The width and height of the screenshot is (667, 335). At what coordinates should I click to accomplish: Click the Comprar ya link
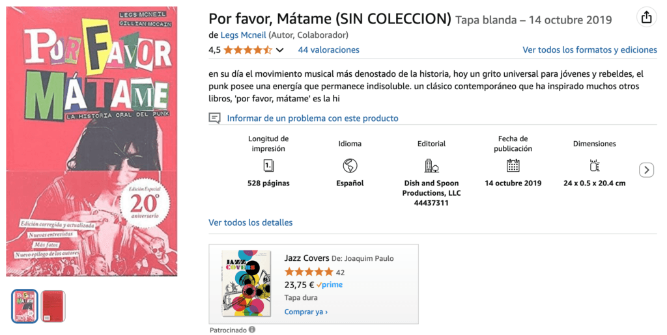pyautogui.click(x=305, y=312)
